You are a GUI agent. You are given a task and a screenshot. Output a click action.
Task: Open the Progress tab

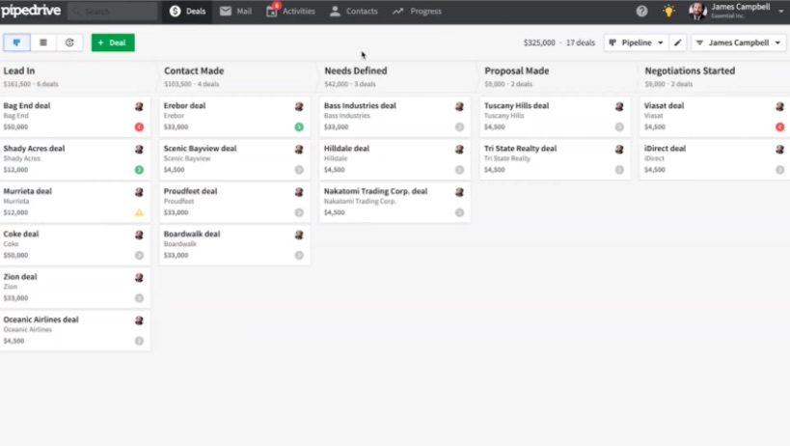point(417,11)
